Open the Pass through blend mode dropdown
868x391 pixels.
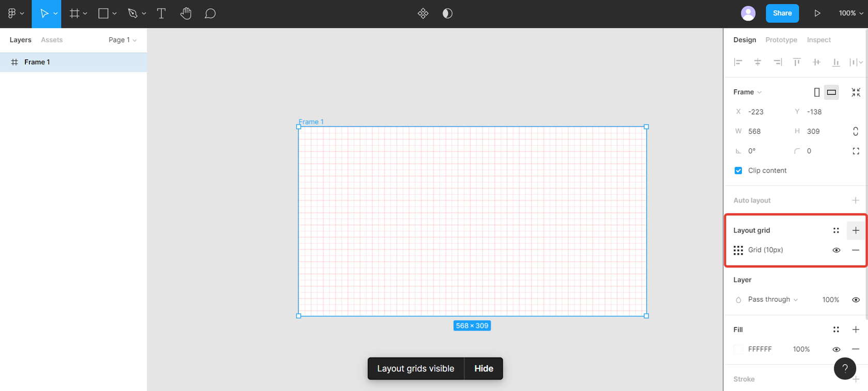pos(772,300)
